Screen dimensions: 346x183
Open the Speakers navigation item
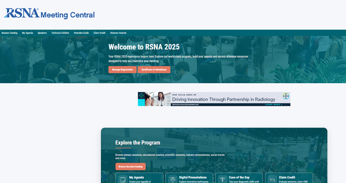point(42,33)
